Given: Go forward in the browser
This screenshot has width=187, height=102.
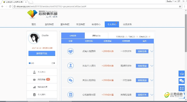Looking at the screenshot, I should (x=6, y=6).
